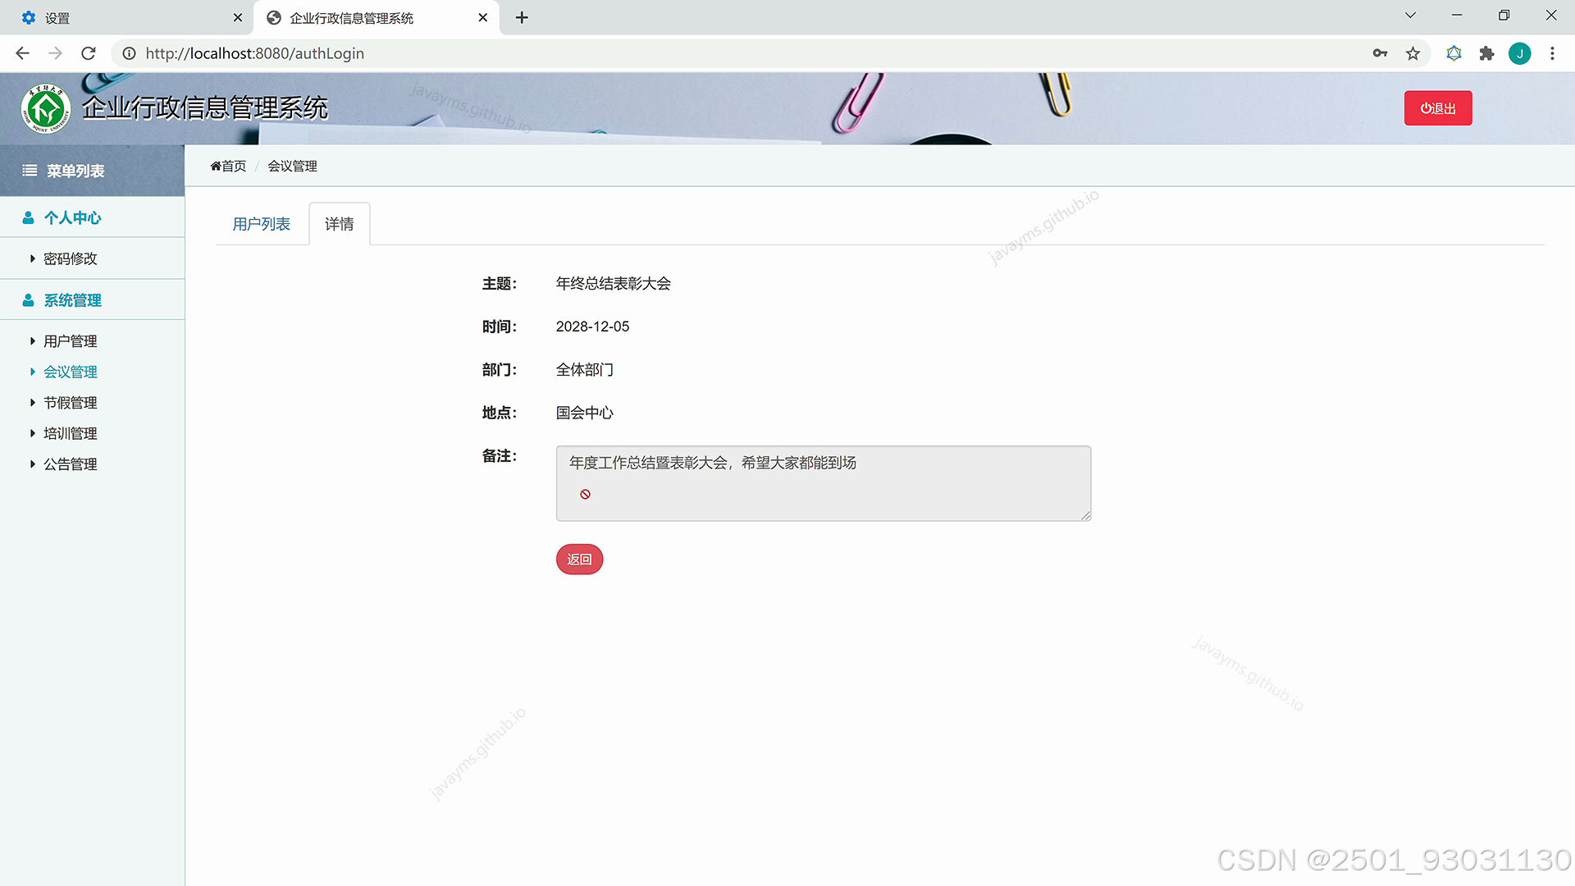The width and height of the screenshot is (1575, 886).
Task: Open 用户管理 in the sidebar
Action: point(70,341)
